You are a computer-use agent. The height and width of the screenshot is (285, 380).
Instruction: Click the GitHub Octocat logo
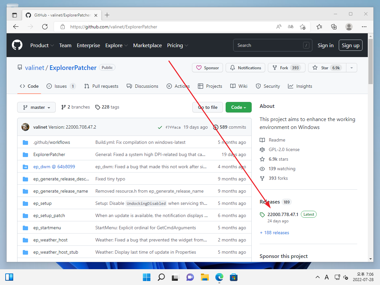(17, 45)
